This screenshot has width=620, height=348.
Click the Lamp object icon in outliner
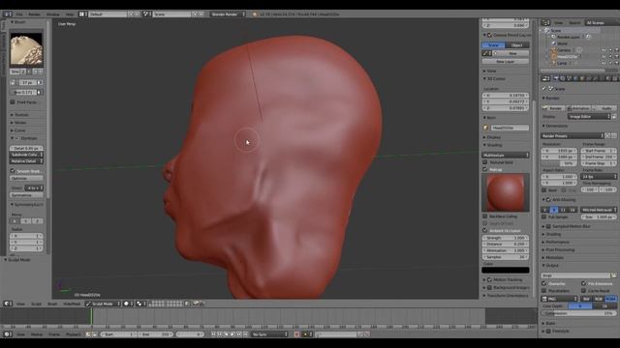click(x=553, y=63)
